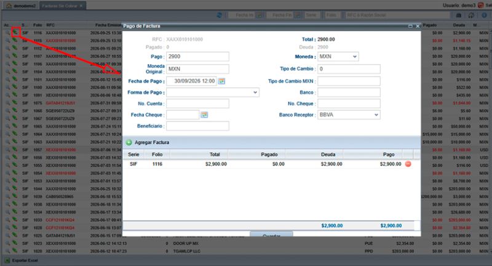492x266 pixels.
Task: Click the green payment icon for folio 1020
Action: pyautogui.click(x=15, y=250)
